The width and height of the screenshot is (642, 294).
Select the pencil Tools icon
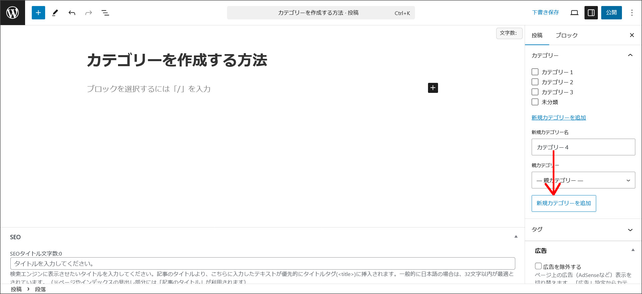(x=55, y=13)
